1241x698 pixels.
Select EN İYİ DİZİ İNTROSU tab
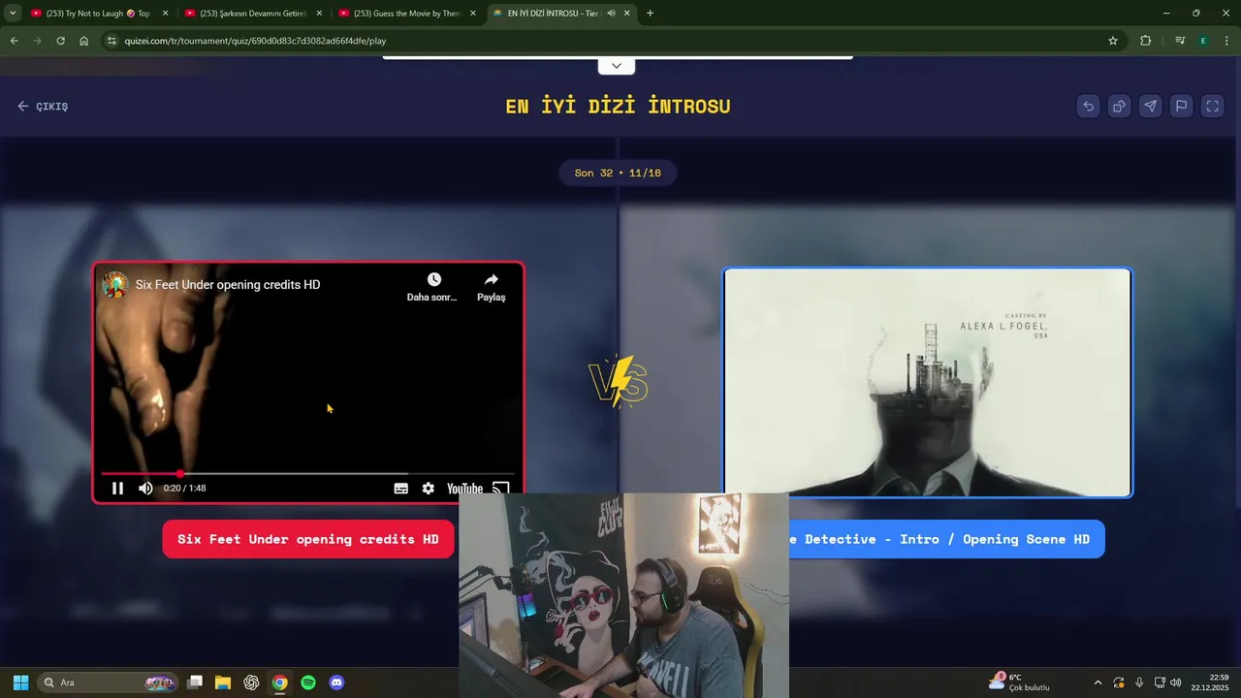pyautogui.click(x=553, y=14)
